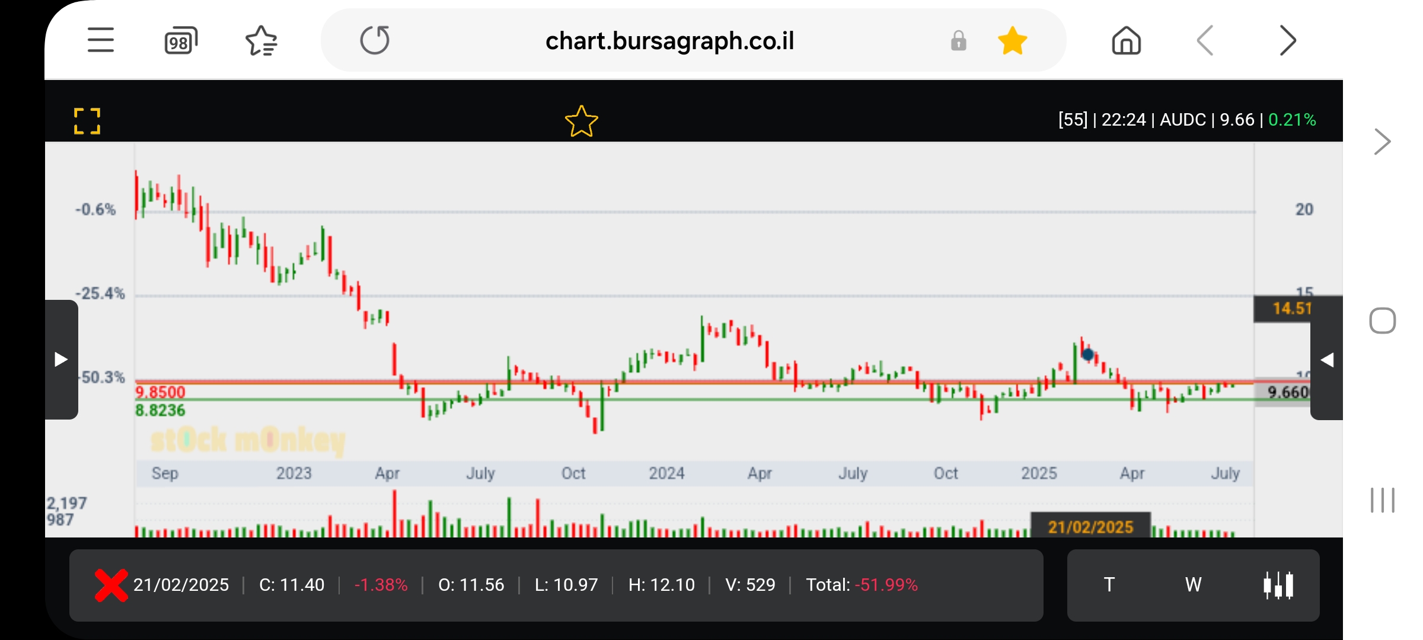Switch to the W weekly view
The width and height of the screenshot is (1423, 640).
pos(1193,585)
